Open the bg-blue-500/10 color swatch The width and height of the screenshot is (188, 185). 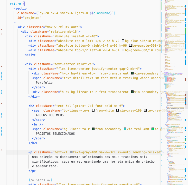click(123, 41)
